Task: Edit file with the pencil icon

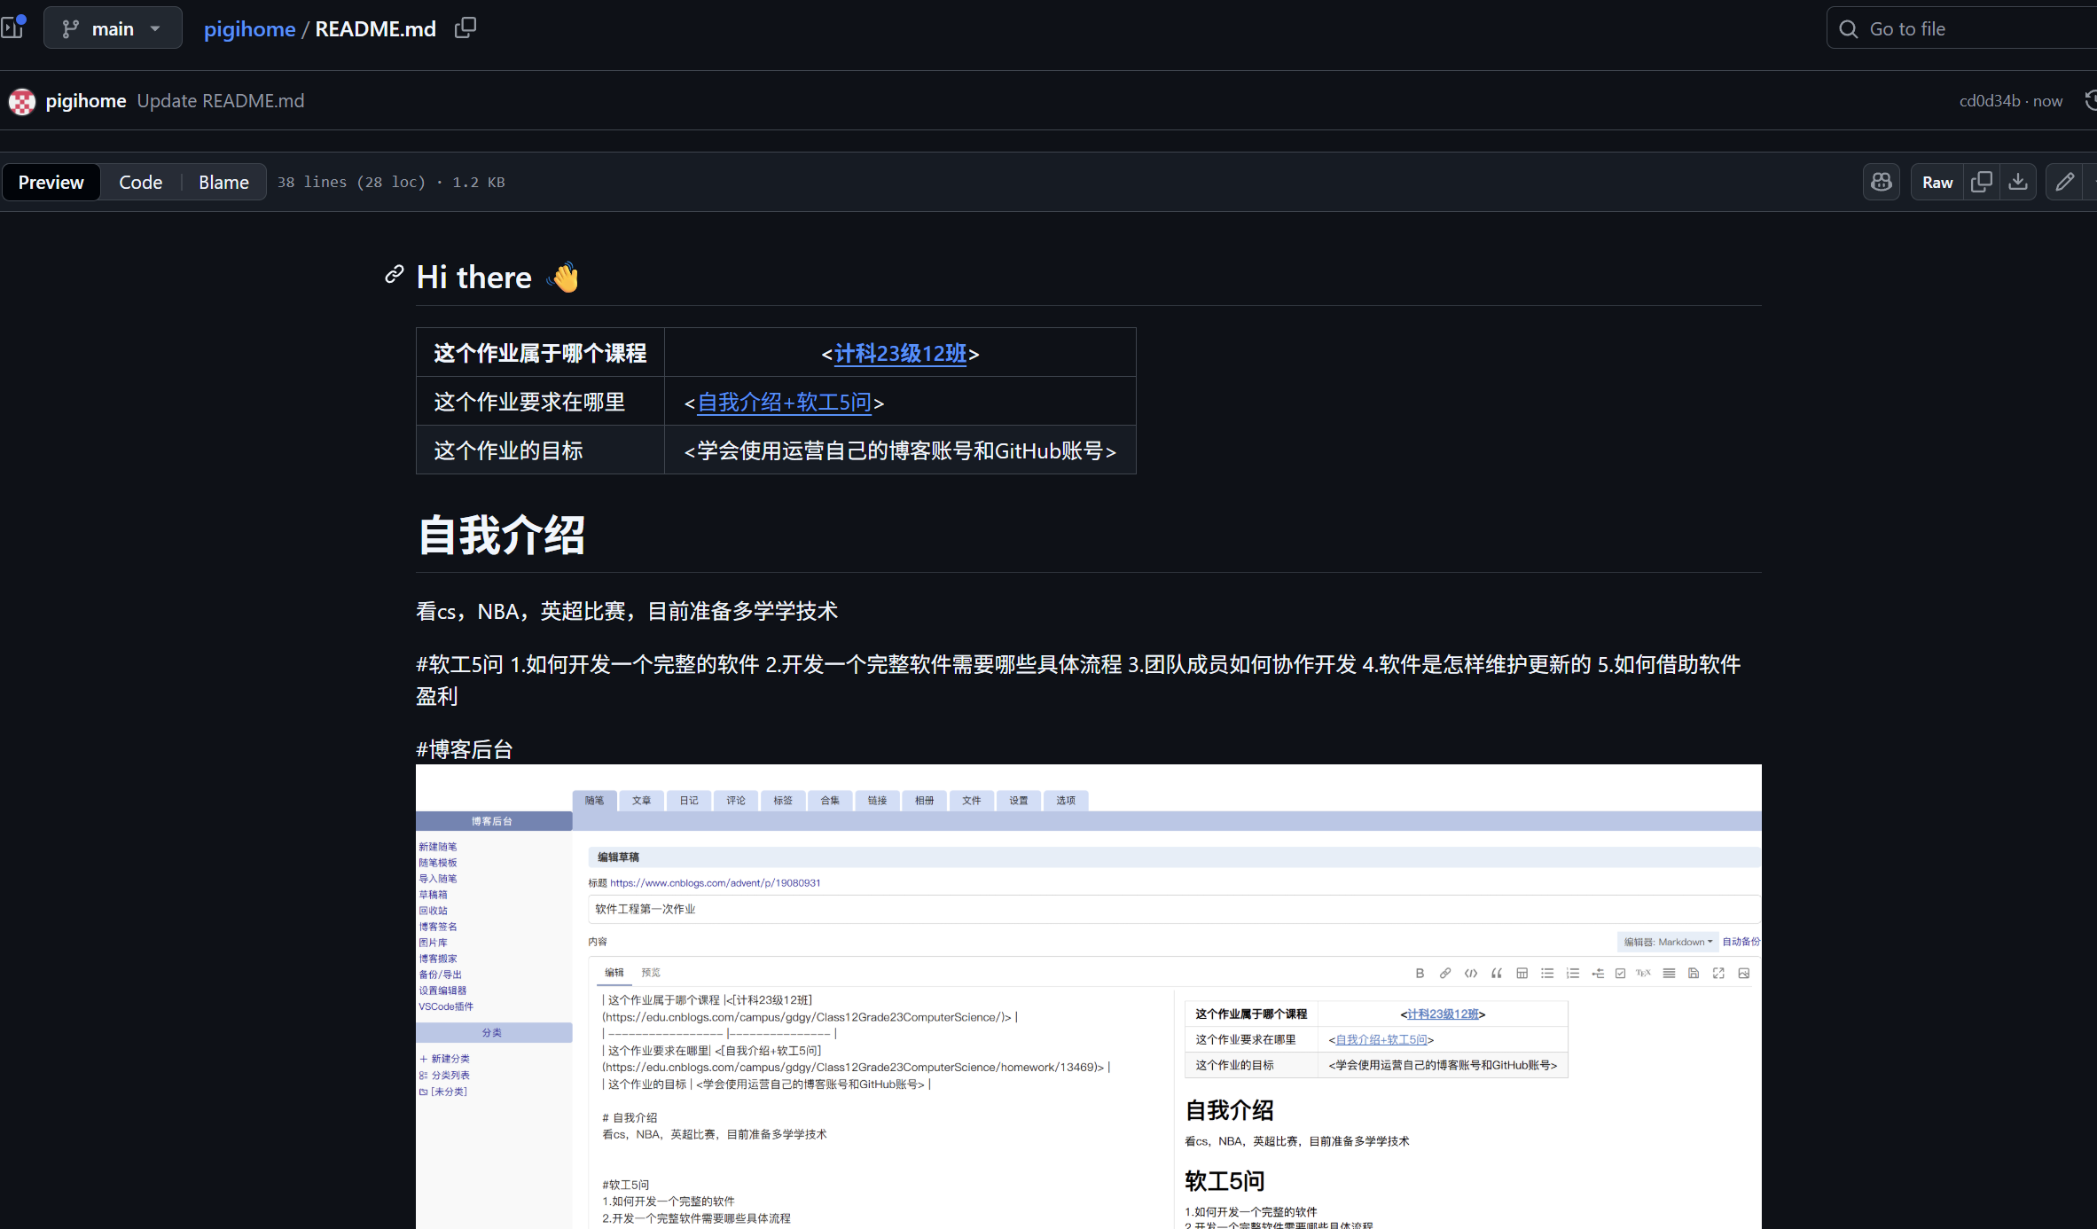Action: pyautogui.click(x=2065, y=182)
